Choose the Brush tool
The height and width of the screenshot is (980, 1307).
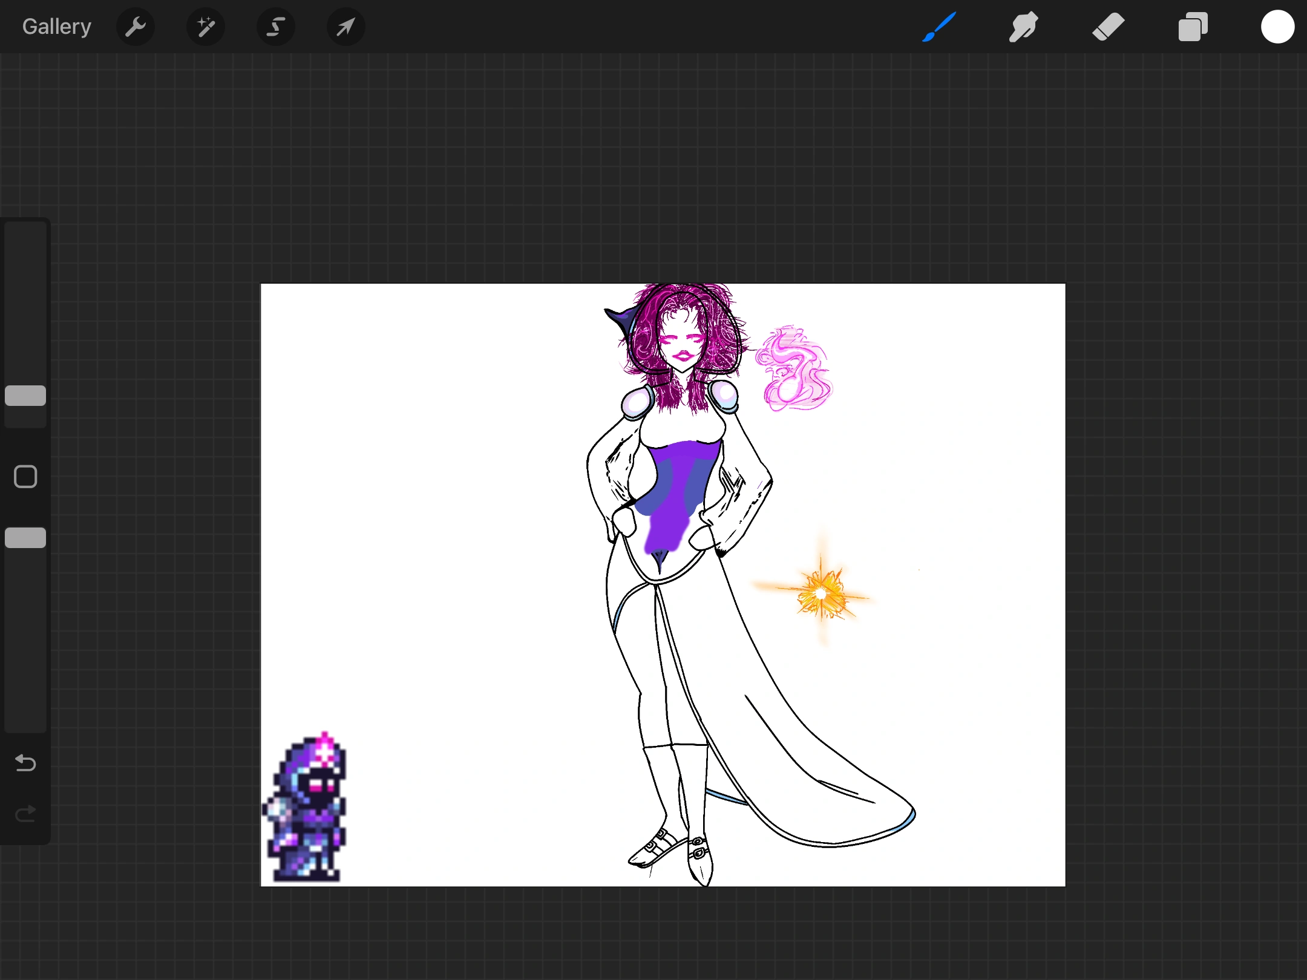938,27
